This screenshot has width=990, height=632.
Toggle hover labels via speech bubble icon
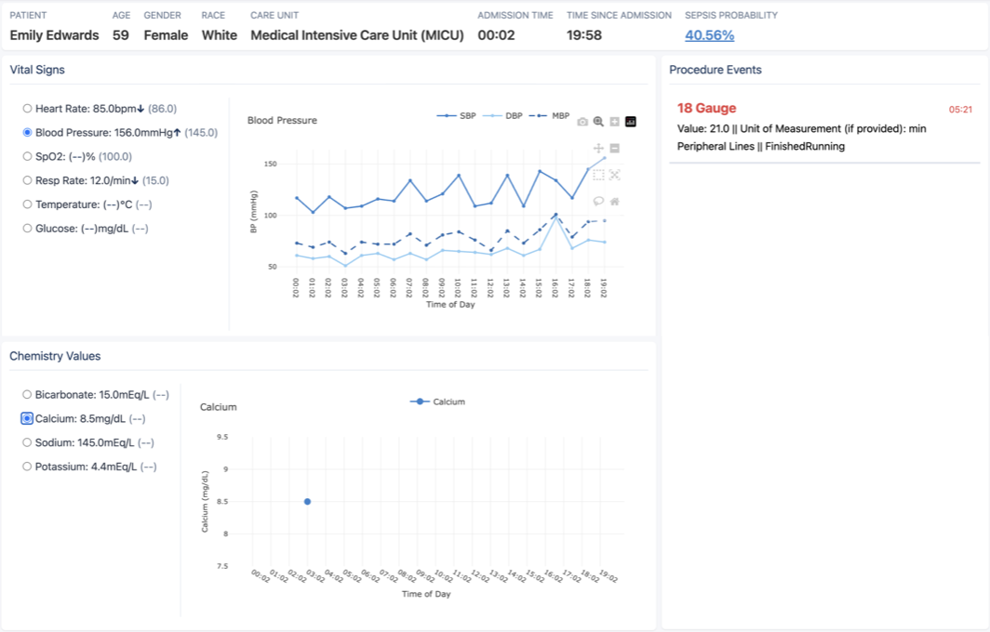tap(598, 200)
